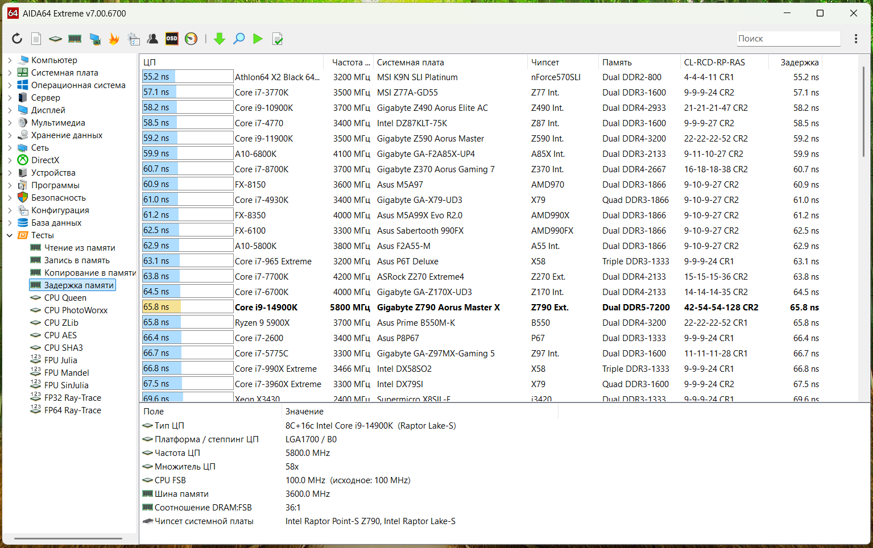This screenshot has width=873, height=548.
Task: Open the FP64 Ray-Trace benchmark
Action: point(73,410)
